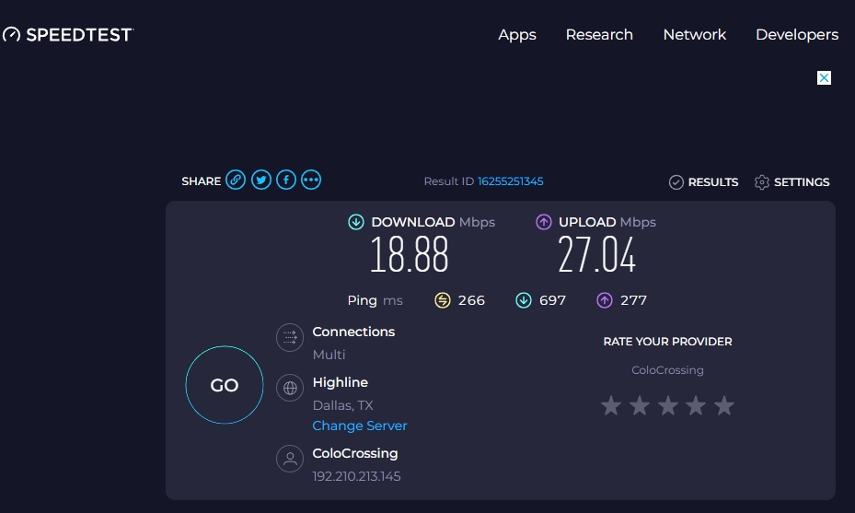The height and width of the screenshot is (513, 855).
Task: Click the yellow idle ping icon
Action: click(x=443, y=300)
